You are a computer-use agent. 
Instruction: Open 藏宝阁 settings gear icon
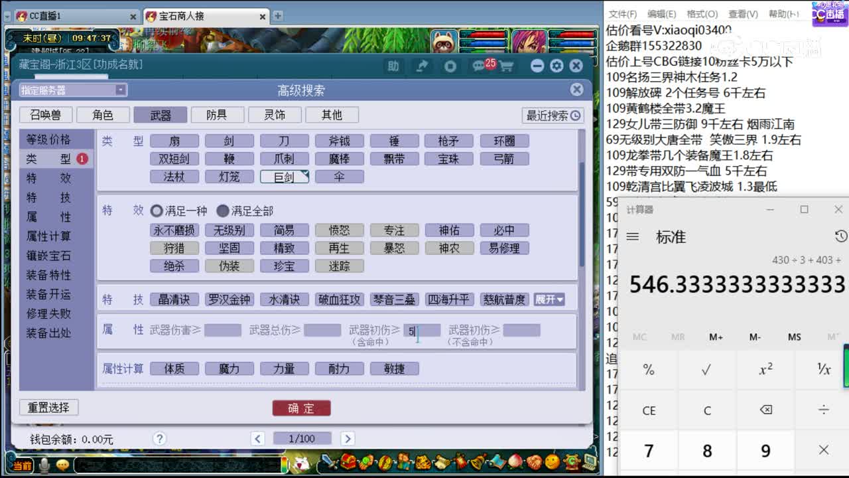pyautogui.click(x=556, y=66)
